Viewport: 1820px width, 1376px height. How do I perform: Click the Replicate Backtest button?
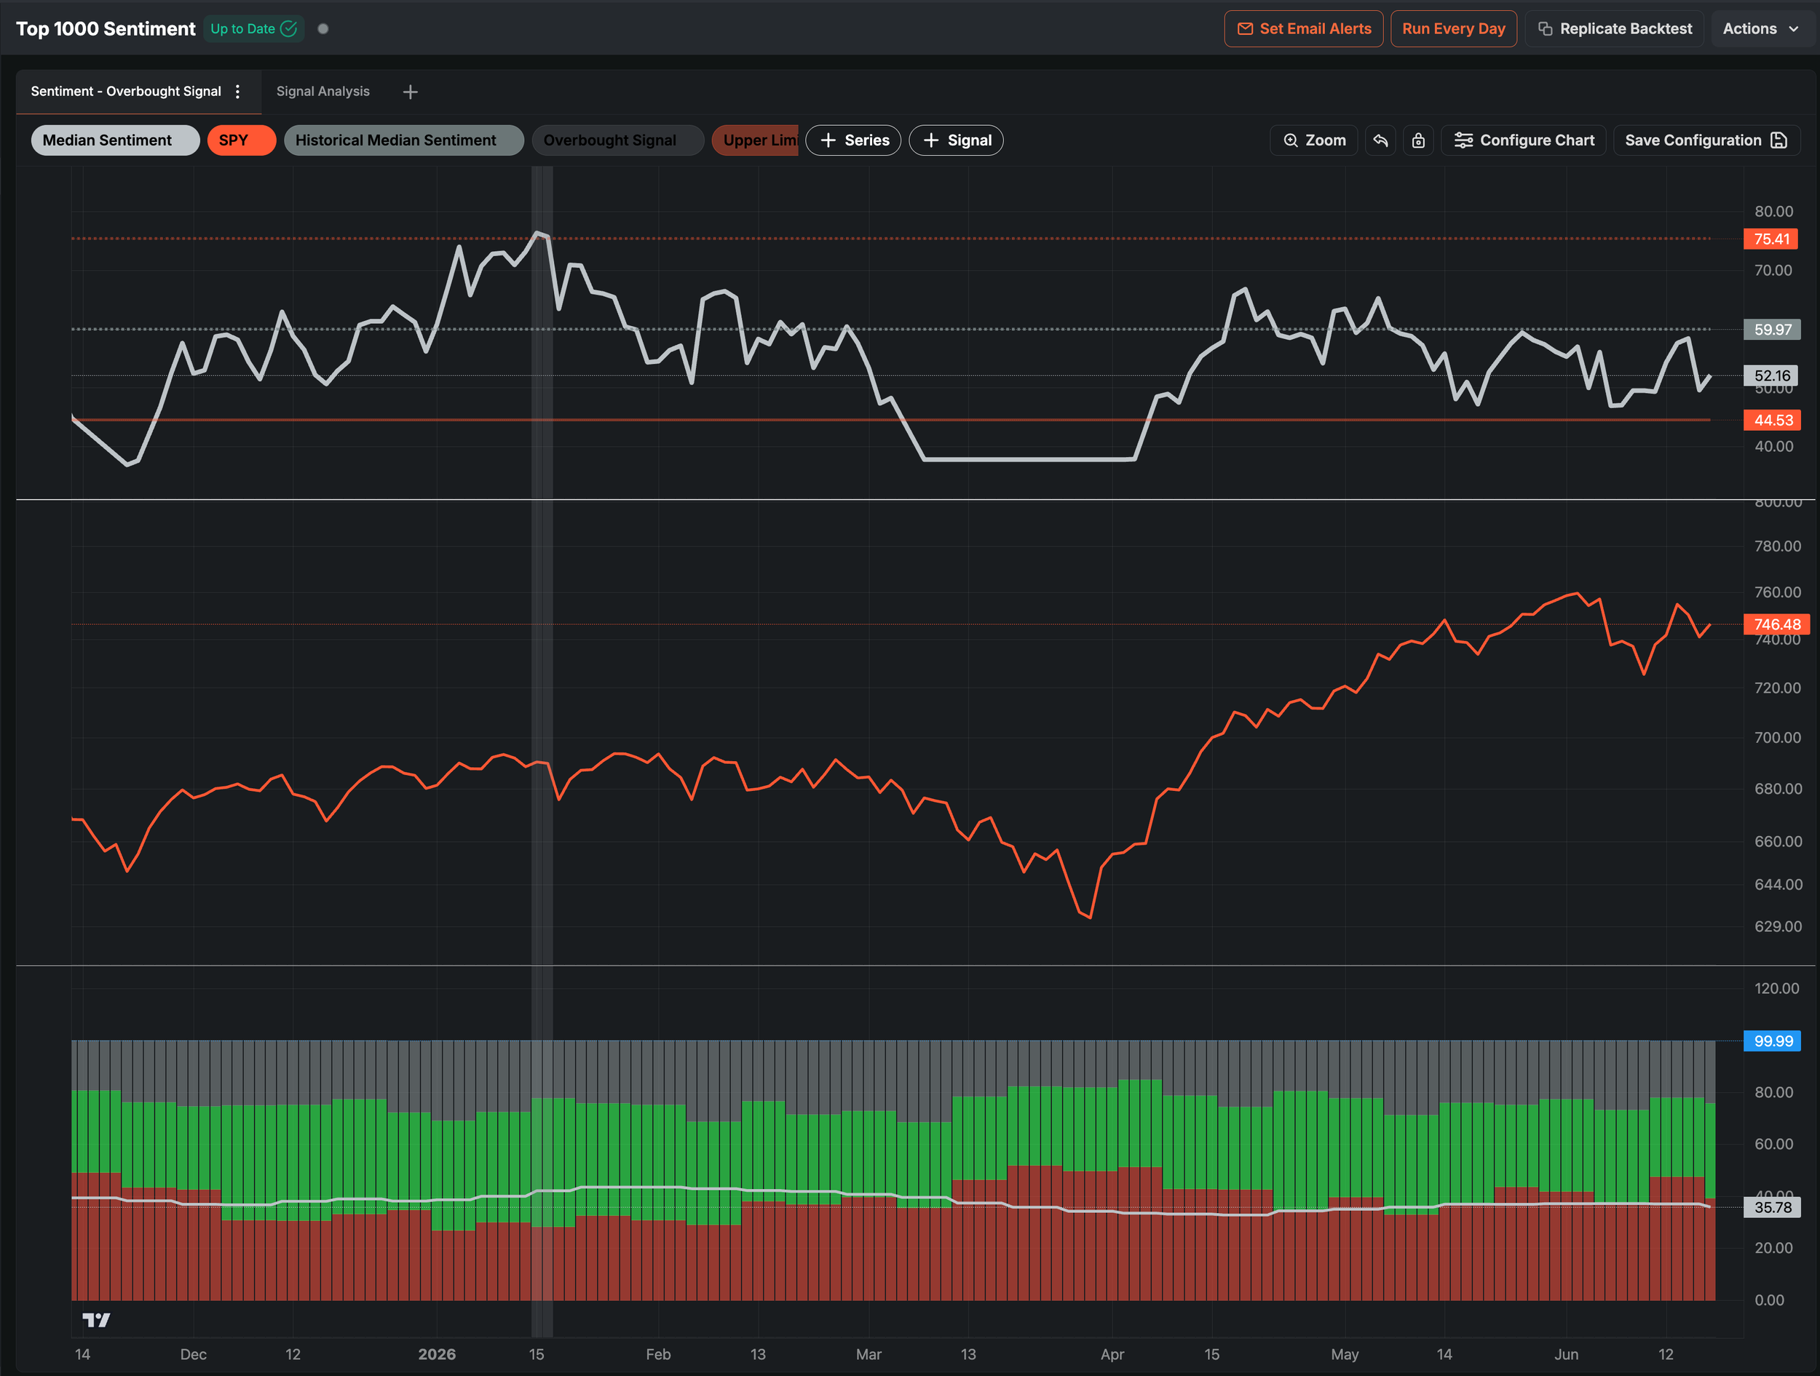pos(1614,29)
